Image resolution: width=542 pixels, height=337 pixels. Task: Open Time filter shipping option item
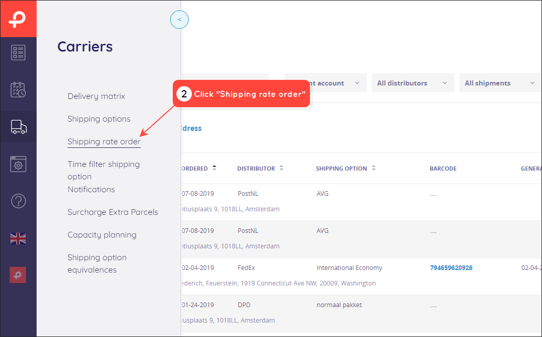point(103,170)
